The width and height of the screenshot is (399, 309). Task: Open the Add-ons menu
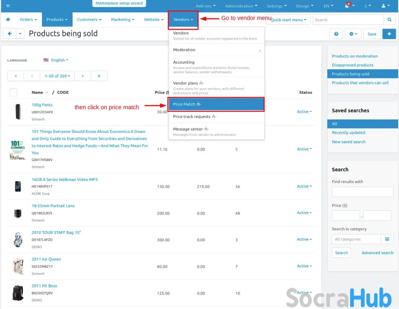tap(205, 6)
